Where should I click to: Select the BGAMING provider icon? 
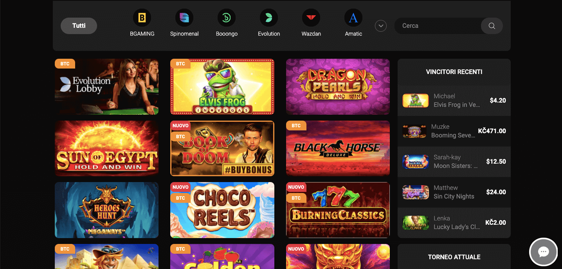(142, 17)
